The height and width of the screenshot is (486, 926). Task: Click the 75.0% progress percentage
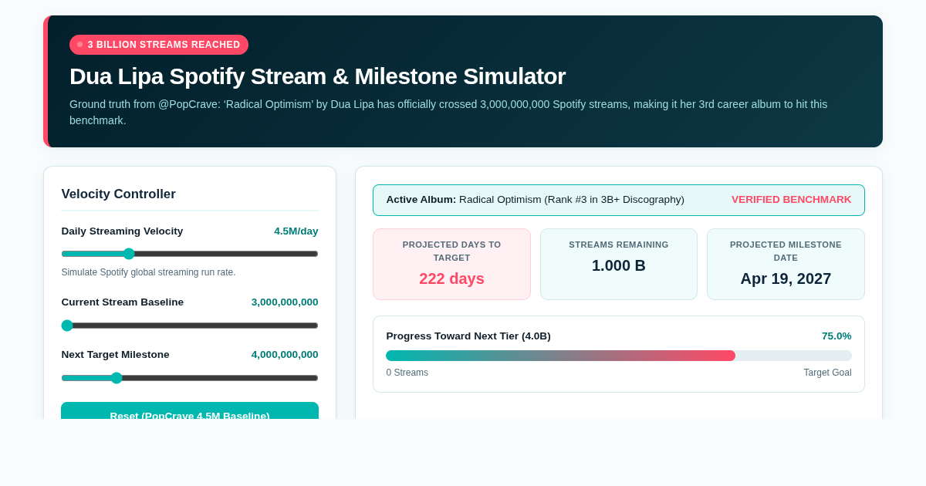[x=836, y=336]
